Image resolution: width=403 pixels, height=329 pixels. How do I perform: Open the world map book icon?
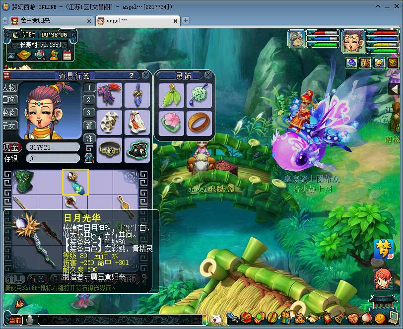(x=24, y=55)
